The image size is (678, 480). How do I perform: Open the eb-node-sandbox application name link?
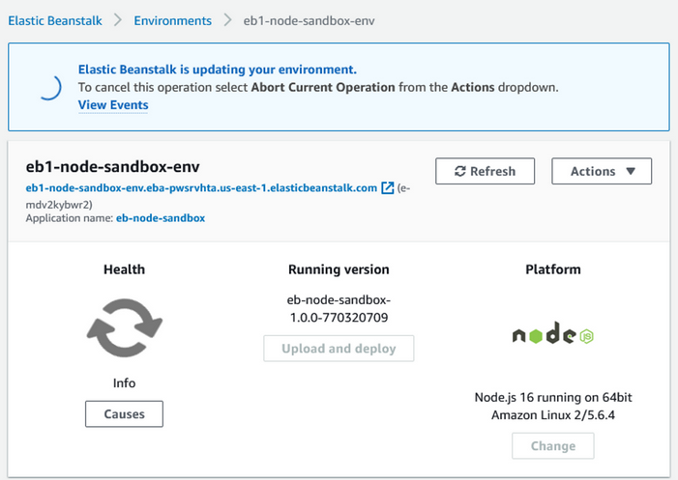click(160, 218)
